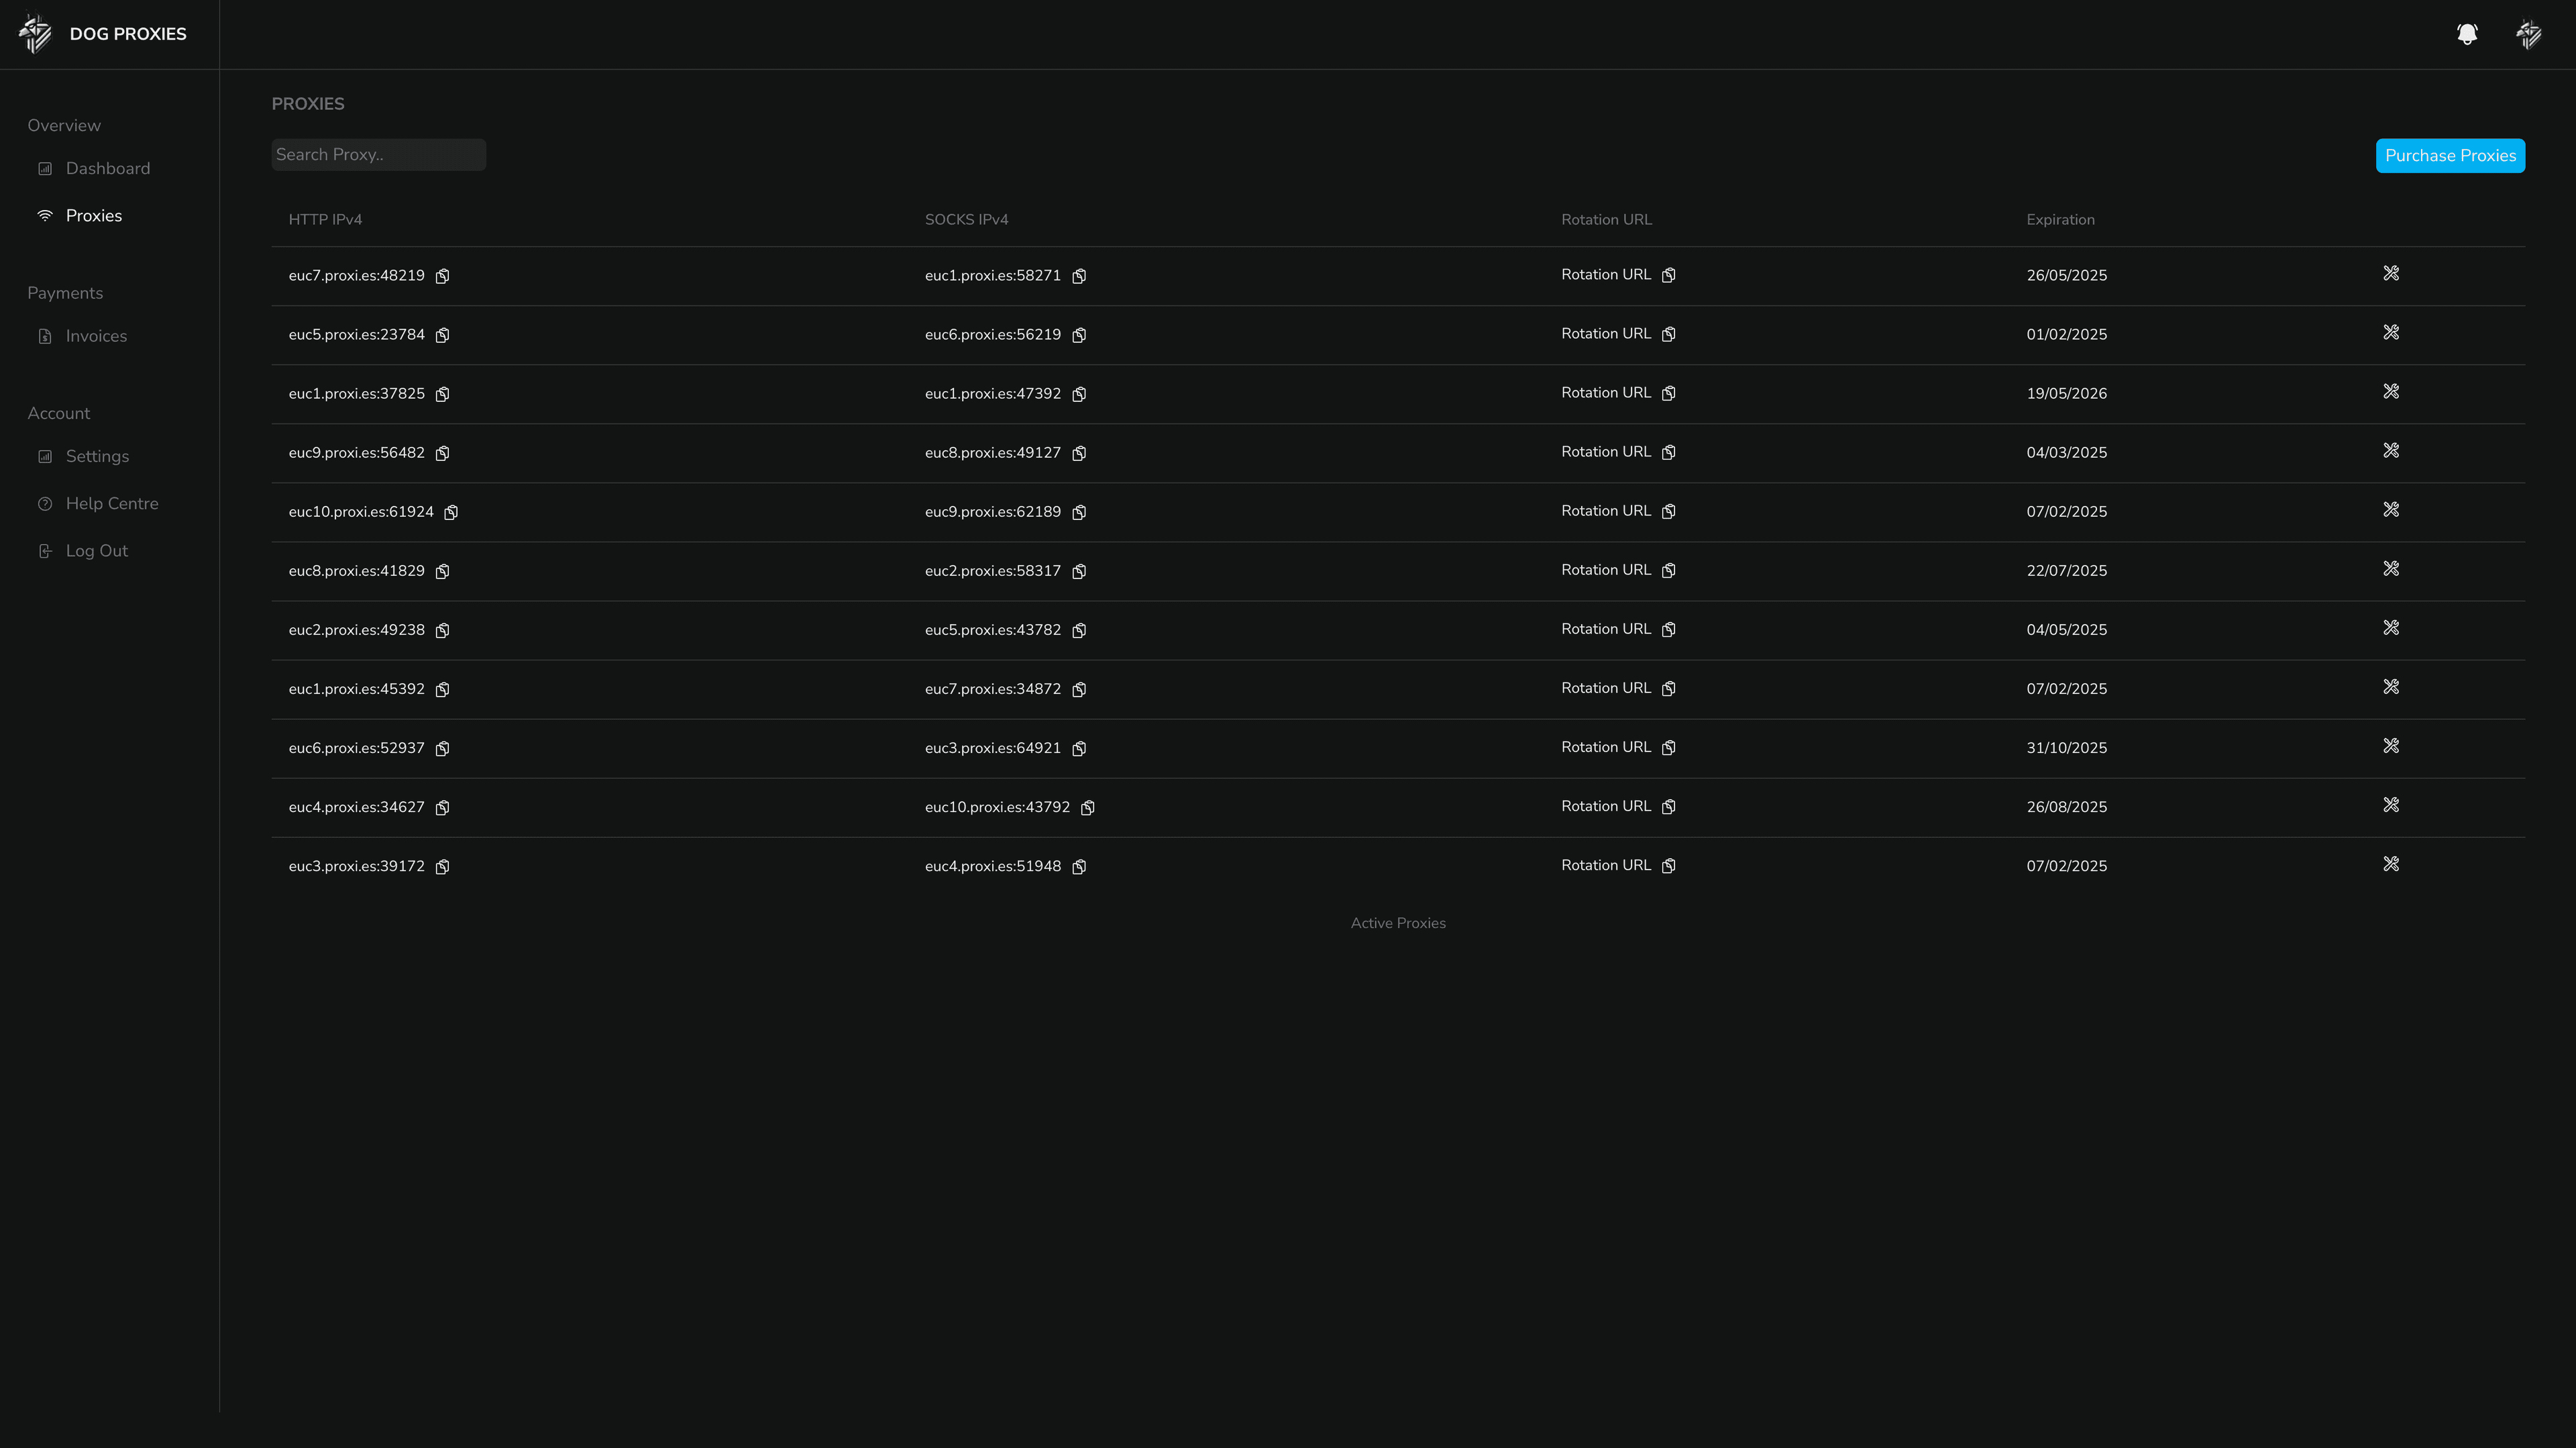Click the Search Proxy input field
The height and width of the screenshot is (1448, 2576).
[x=378, y=156]
